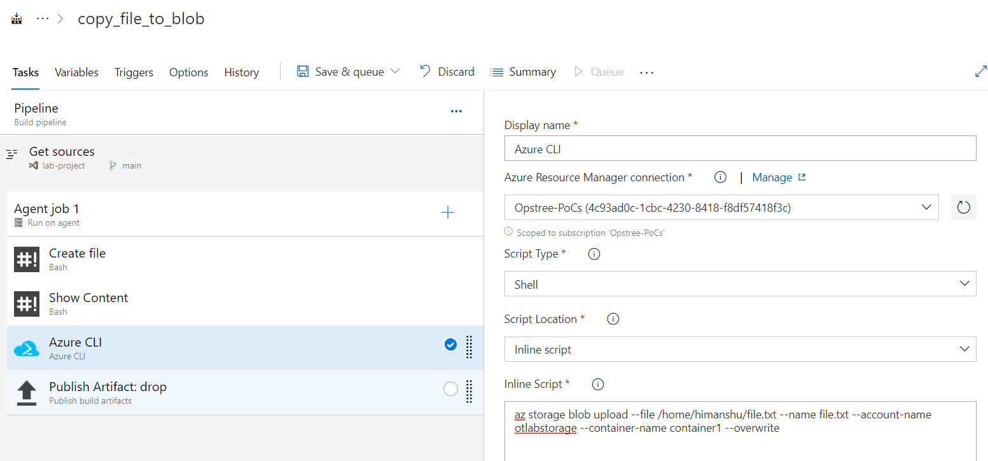The image size is (988, 461).
Task: Open the toolbar more actions ellipsis
Action: (x=646, y=72)
